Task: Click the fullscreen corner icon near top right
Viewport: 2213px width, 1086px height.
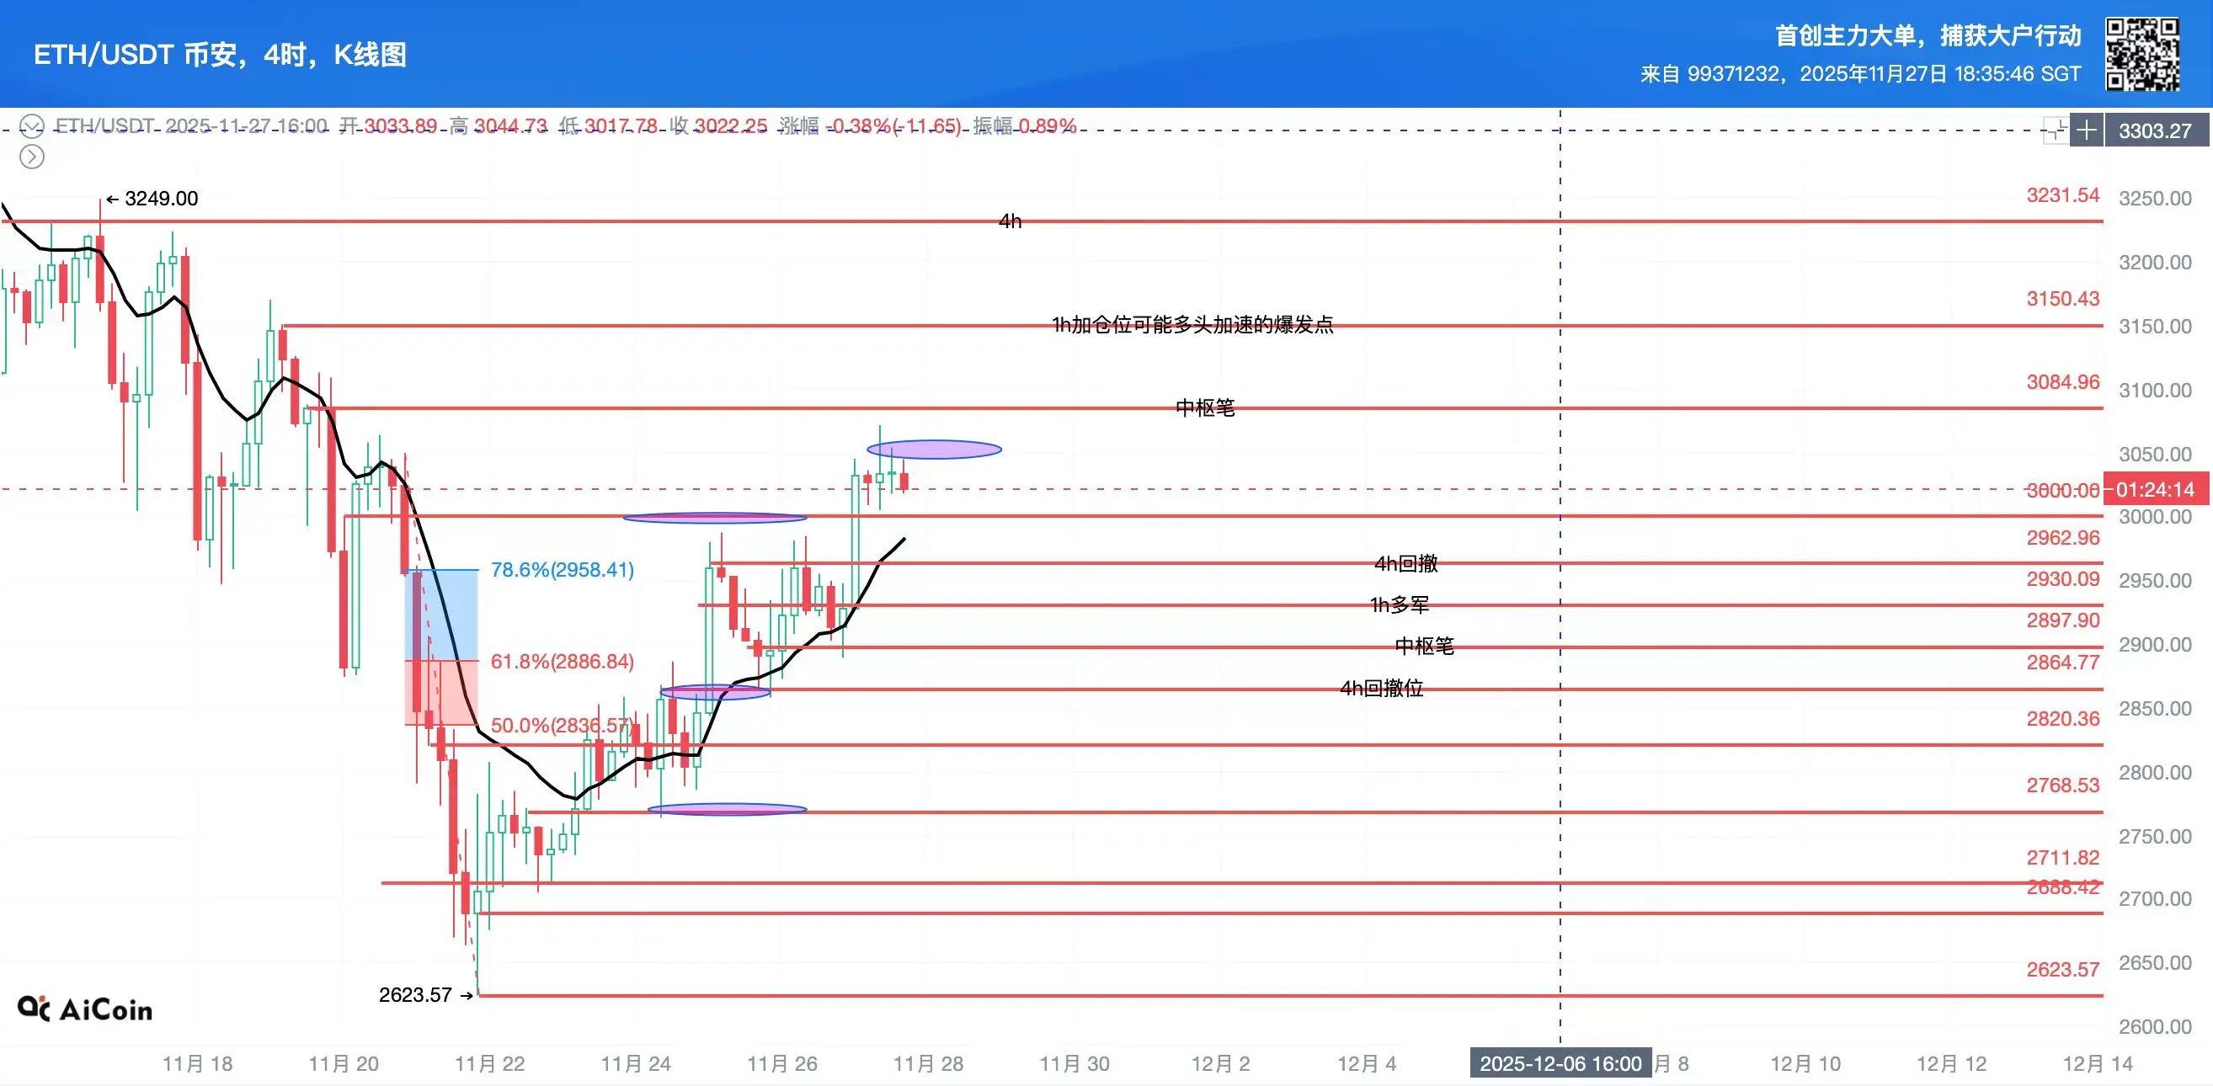Action: coord(2055,130)
